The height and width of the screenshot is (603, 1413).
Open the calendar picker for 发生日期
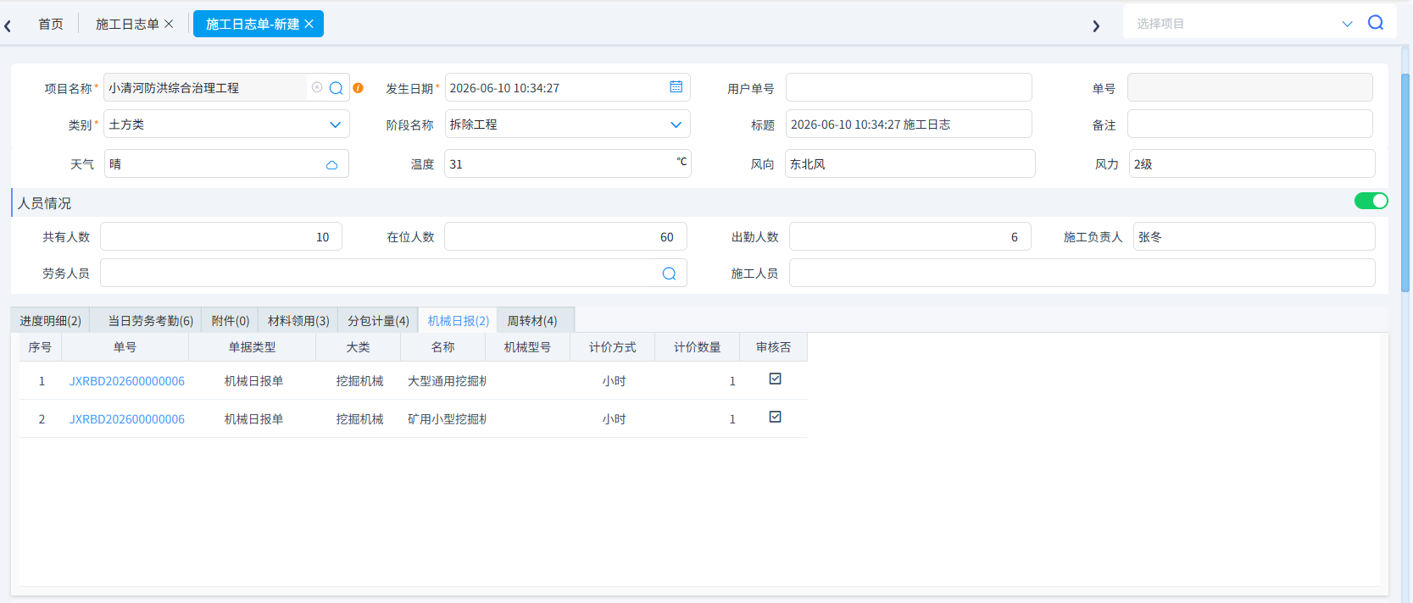coord(676,86)
